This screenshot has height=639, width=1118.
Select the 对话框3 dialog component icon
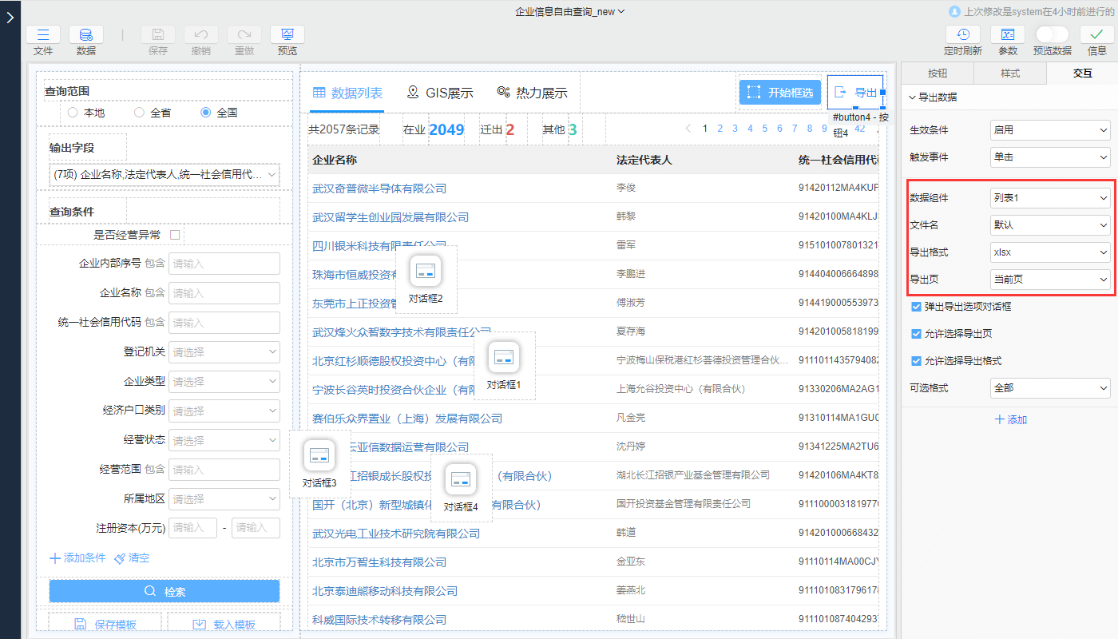319,456
